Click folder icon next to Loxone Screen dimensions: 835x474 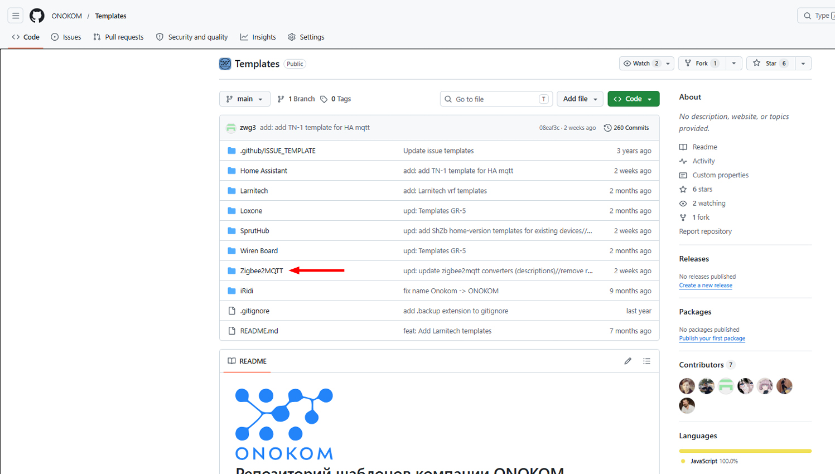coord(231,211)
